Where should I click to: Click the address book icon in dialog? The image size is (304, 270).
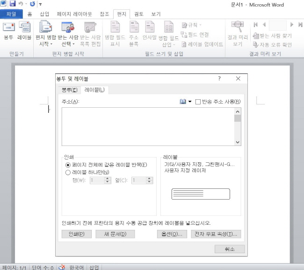tap(183, 102)
